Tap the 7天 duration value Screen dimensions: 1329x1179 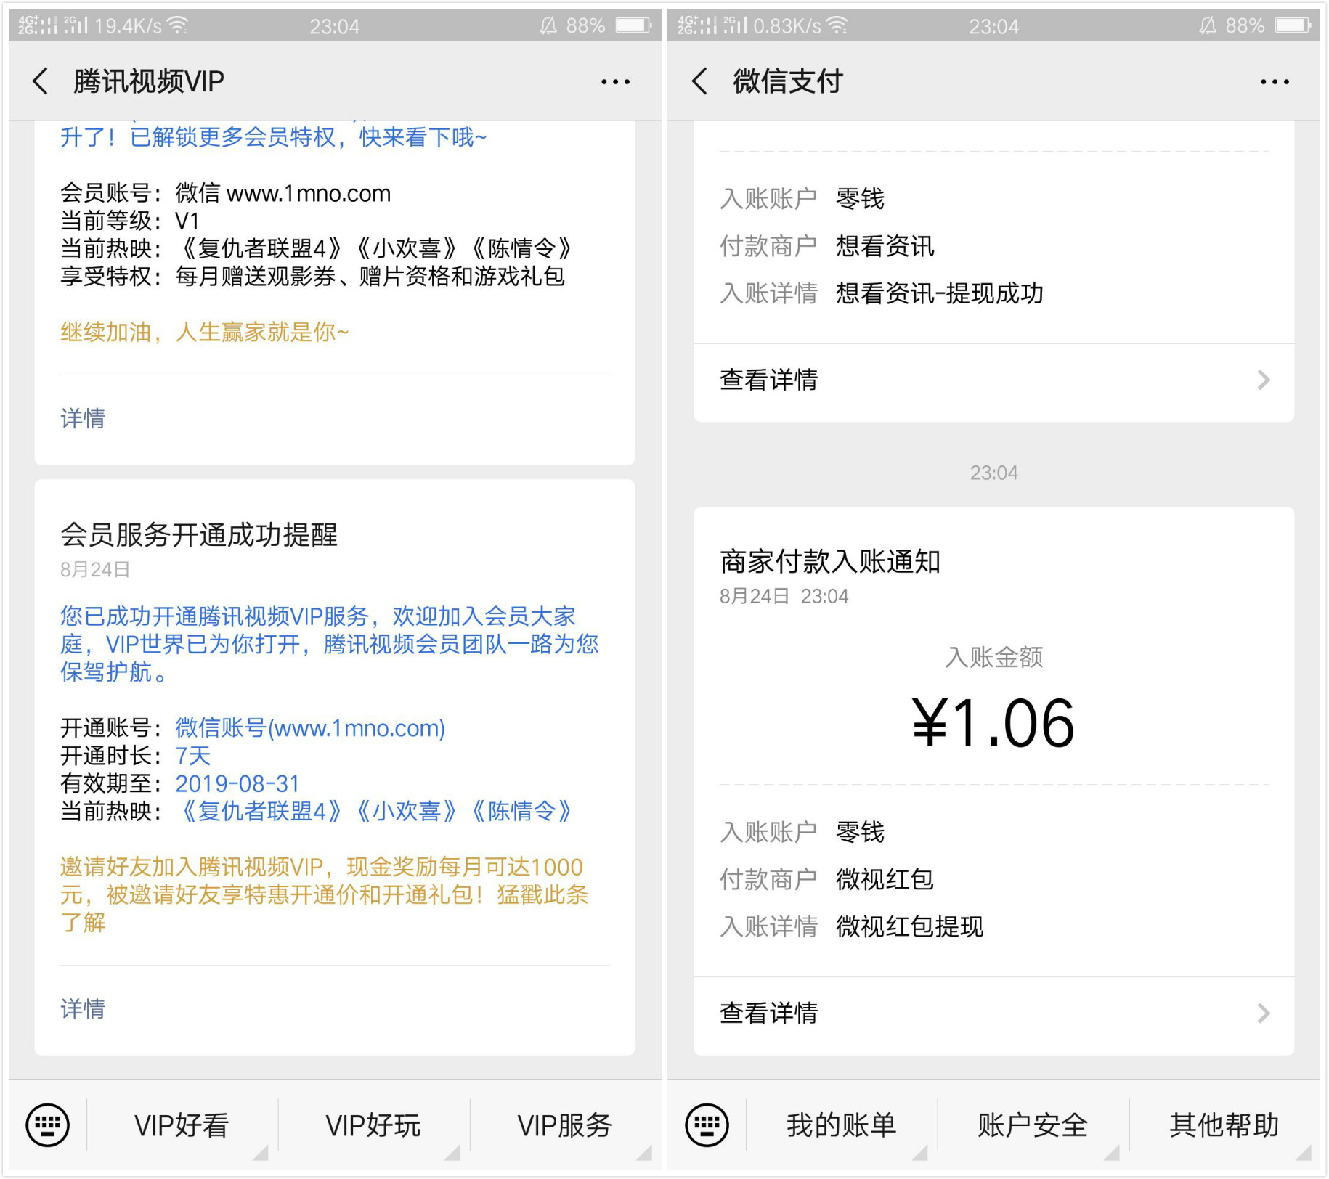[192, 756]
